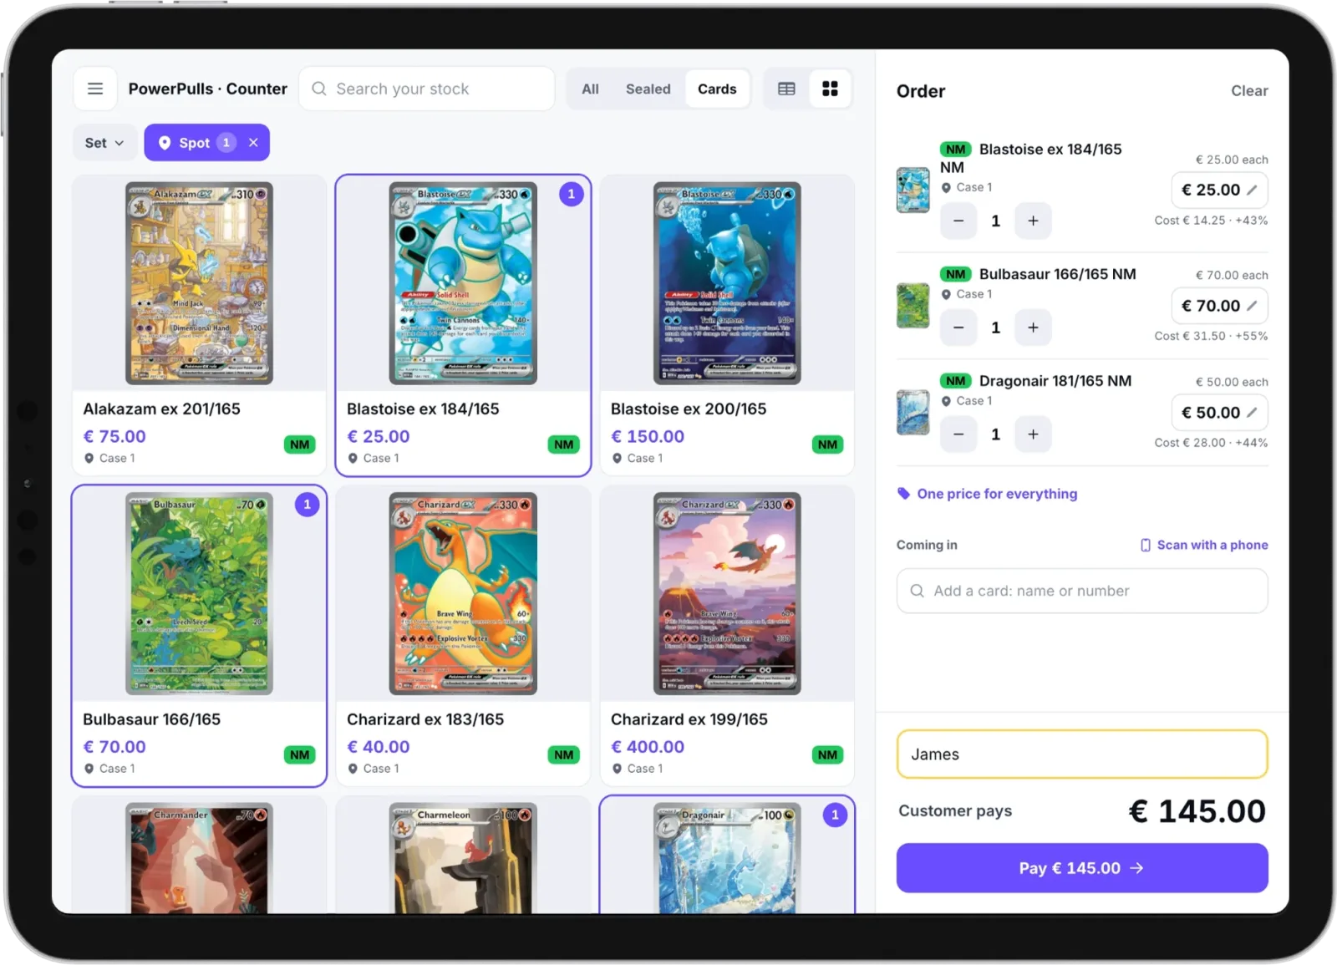Edit the € 70.00 price pencil
Screen dimensions: 1337x965
pyautogui.click(x=1252, y=306)
